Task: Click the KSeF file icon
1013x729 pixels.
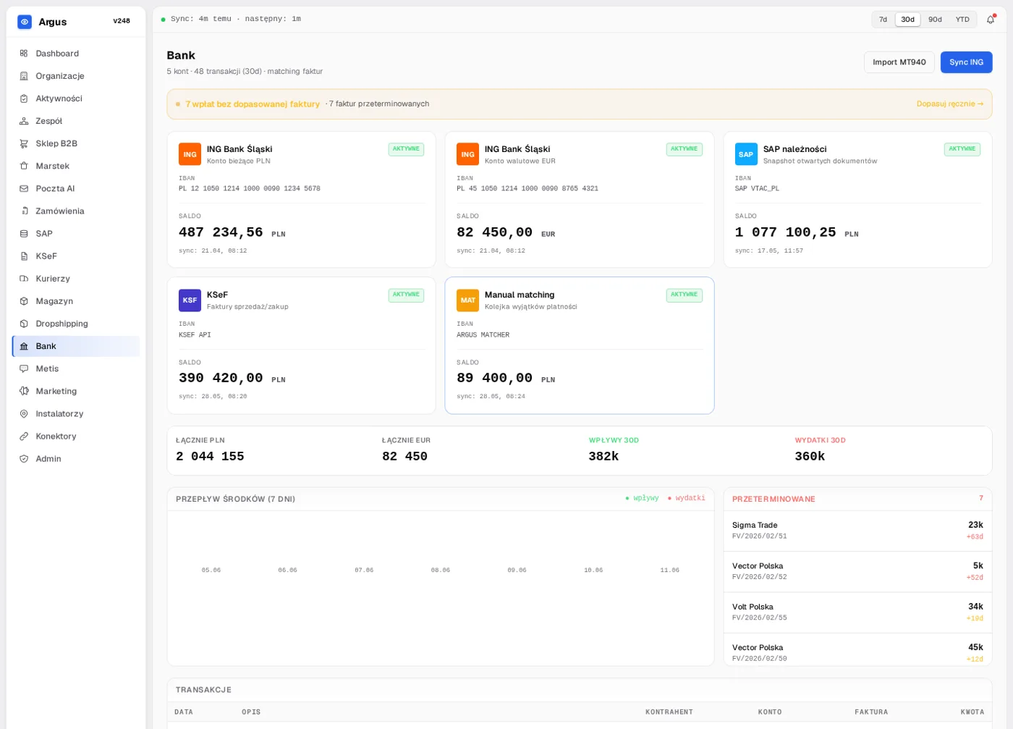Action: 24,256
